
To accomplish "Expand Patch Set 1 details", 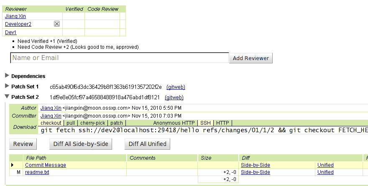I will [x=7, y=86].
